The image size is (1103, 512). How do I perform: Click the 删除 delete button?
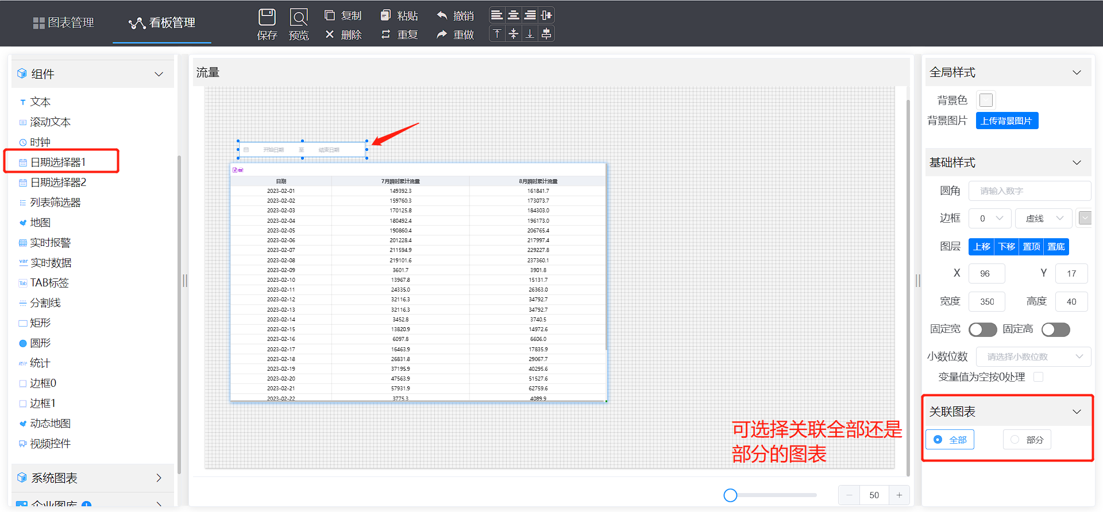pos(343,34)
